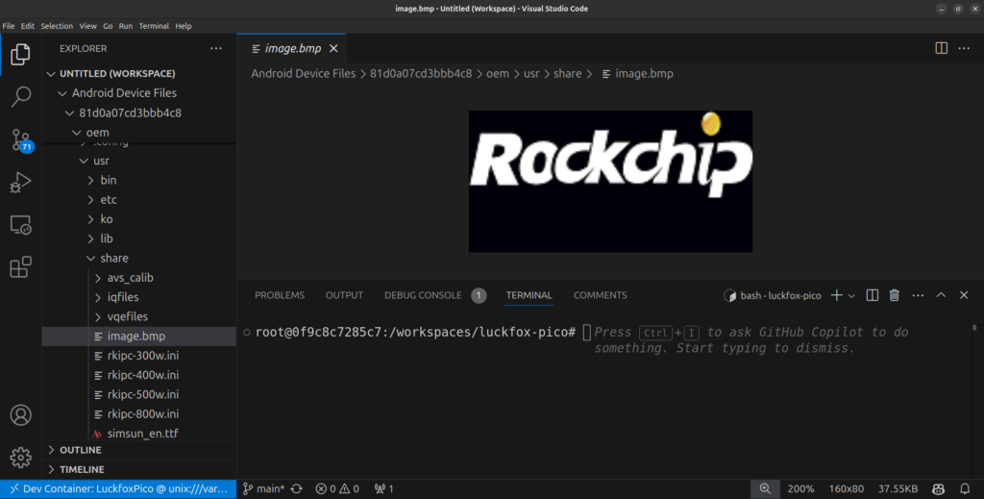Open the Search view icon
984x499 pixels.
click(x=20, y=97)
